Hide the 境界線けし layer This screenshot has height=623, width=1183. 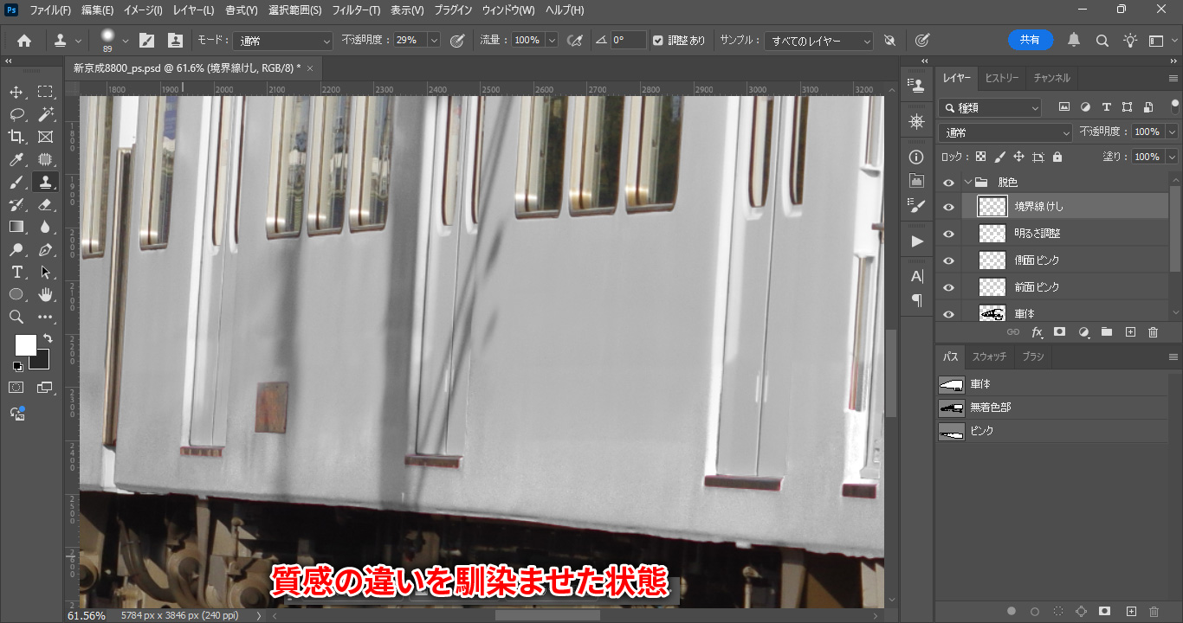click(948, 207)
